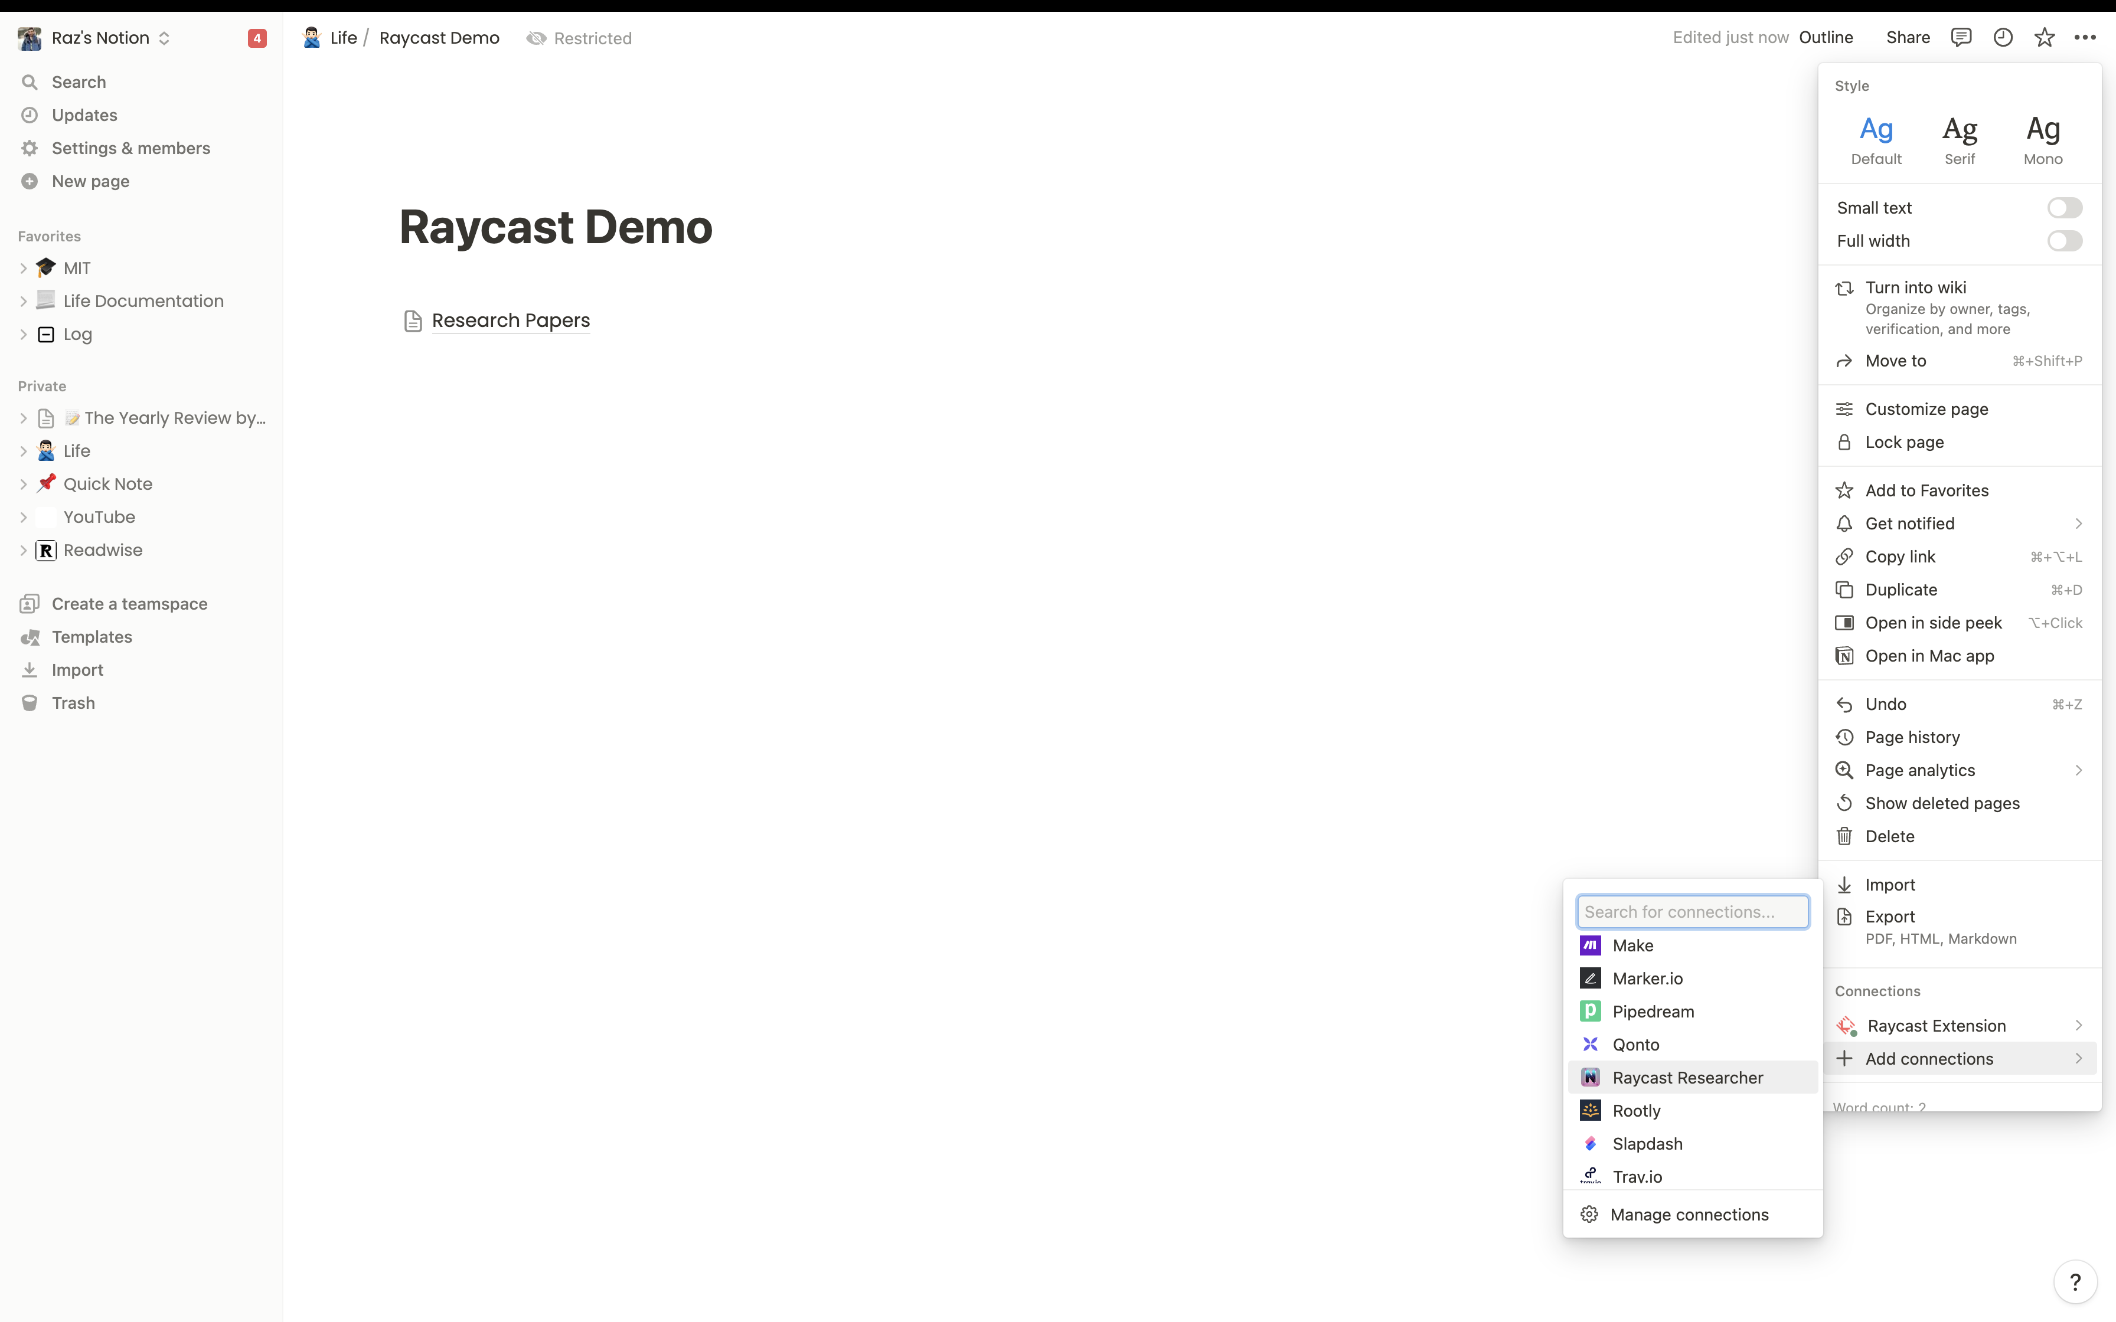The height and width of the screenshot is (1322, 2116).
Task: Turn on Full width
Action: click(2065, 240)
